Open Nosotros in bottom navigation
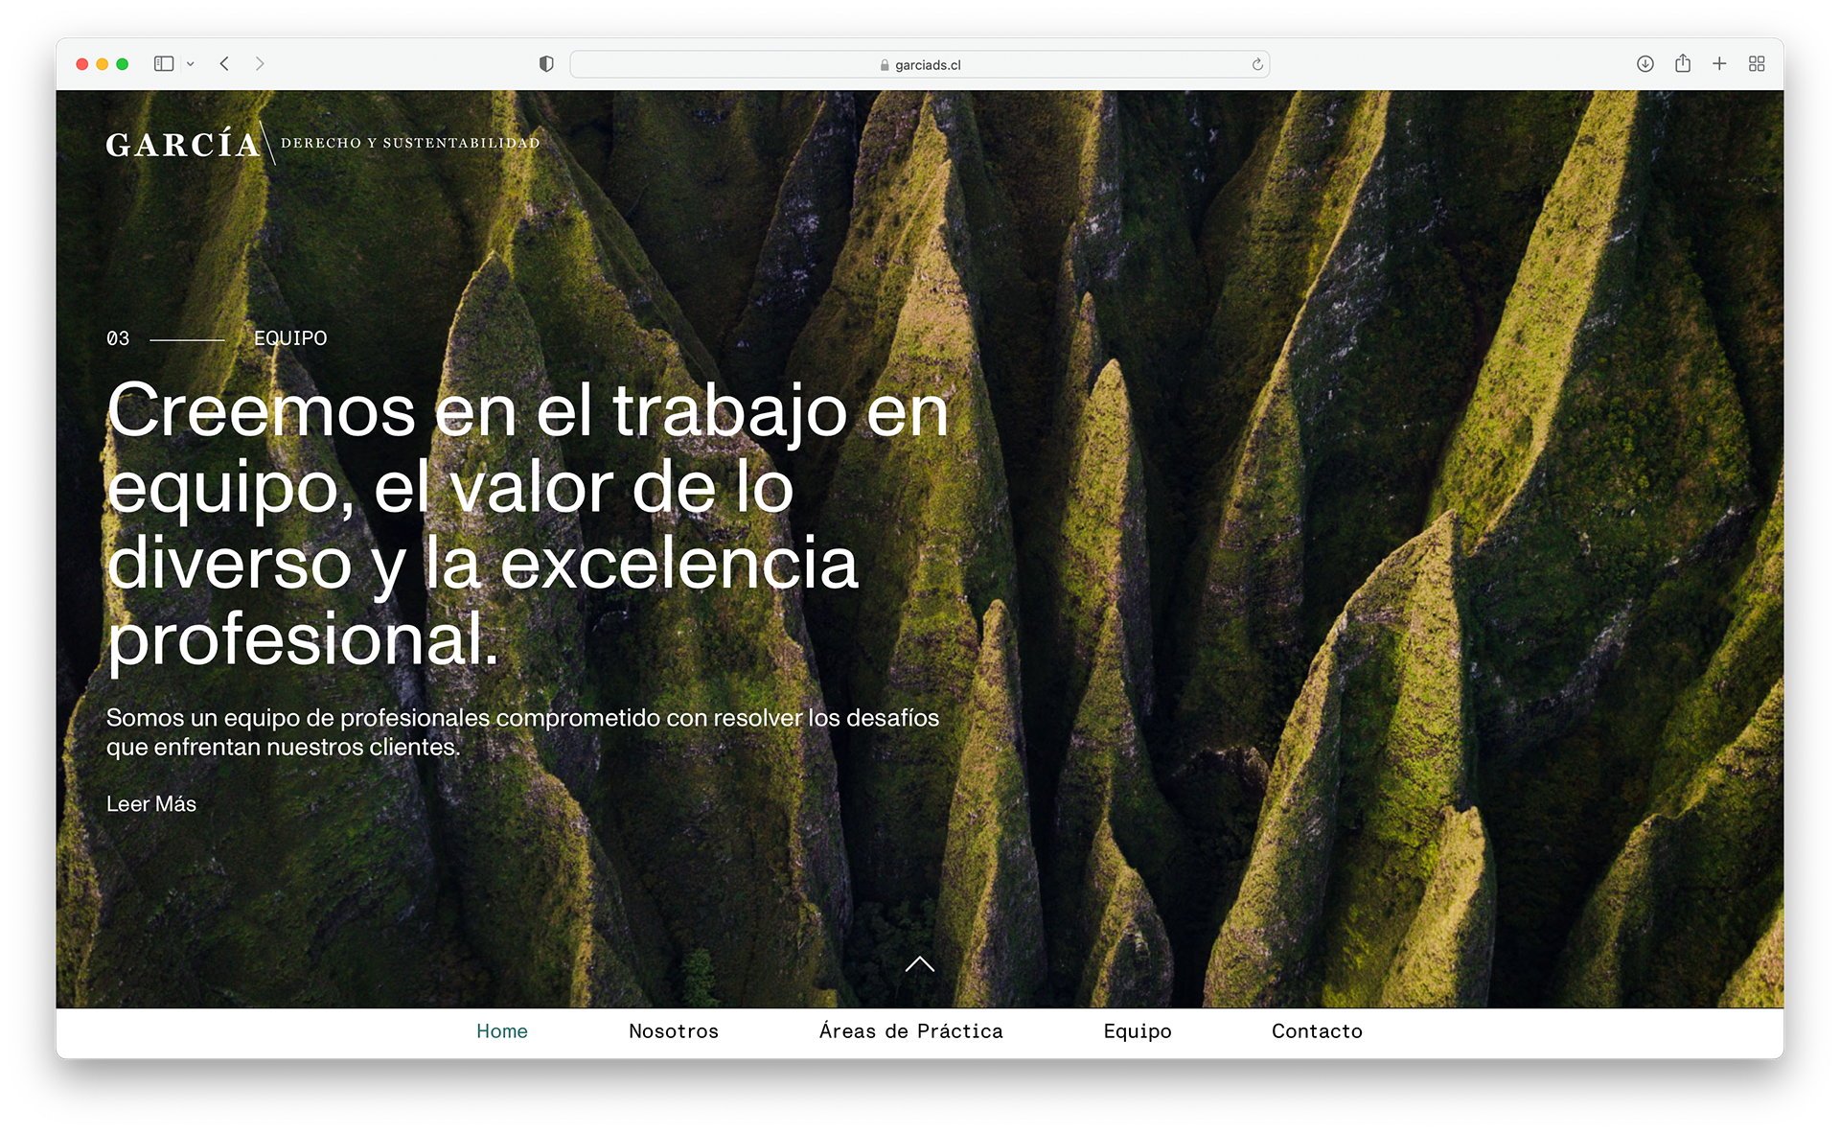The image size is (1840, 1133). point(674,1031)
